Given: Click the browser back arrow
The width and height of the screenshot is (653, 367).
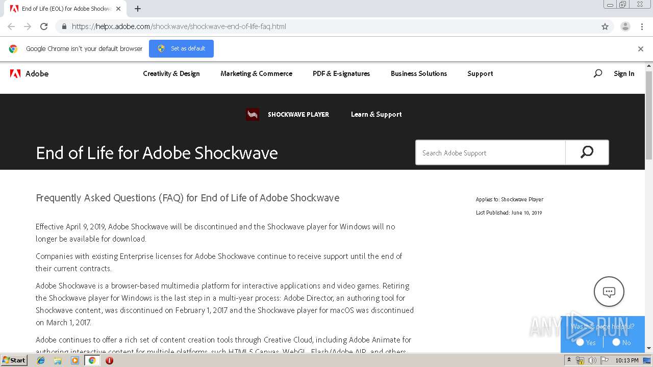Looking at the screenshot, I should pyautogui.click(x=11, y=27).
